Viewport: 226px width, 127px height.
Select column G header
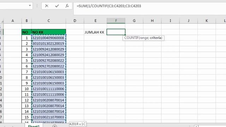(x=134, y=21)
